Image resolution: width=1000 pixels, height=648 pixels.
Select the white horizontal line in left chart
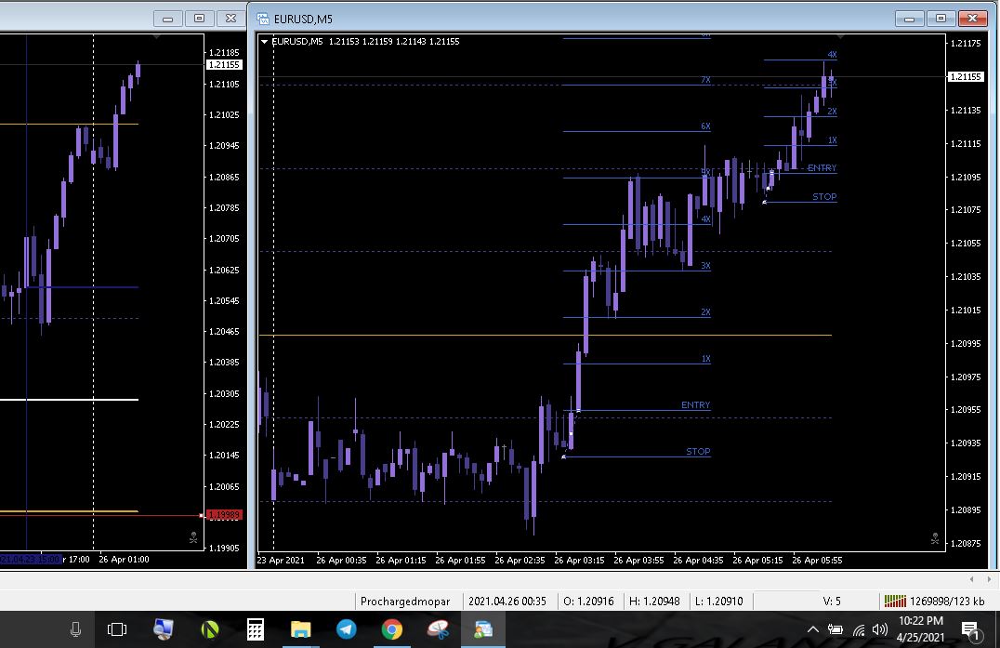(69, 400)
